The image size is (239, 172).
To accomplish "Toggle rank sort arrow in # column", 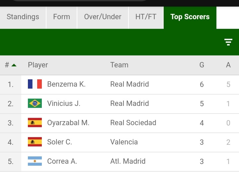I will click(x=14, y=65).
